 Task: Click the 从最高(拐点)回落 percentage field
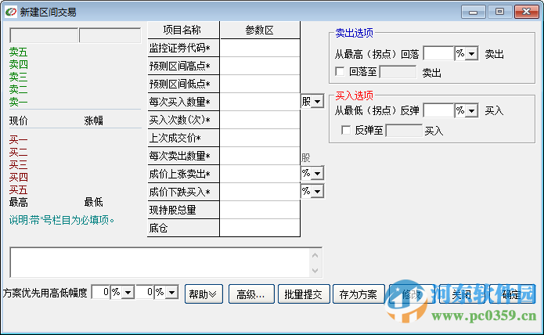439,53
